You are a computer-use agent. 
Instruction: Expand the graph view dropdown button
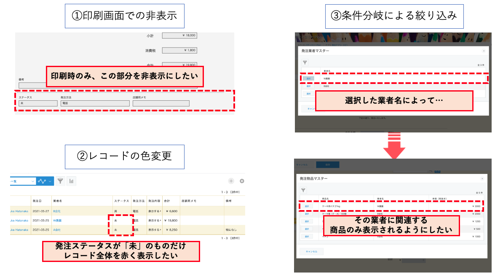coord(45,181)
